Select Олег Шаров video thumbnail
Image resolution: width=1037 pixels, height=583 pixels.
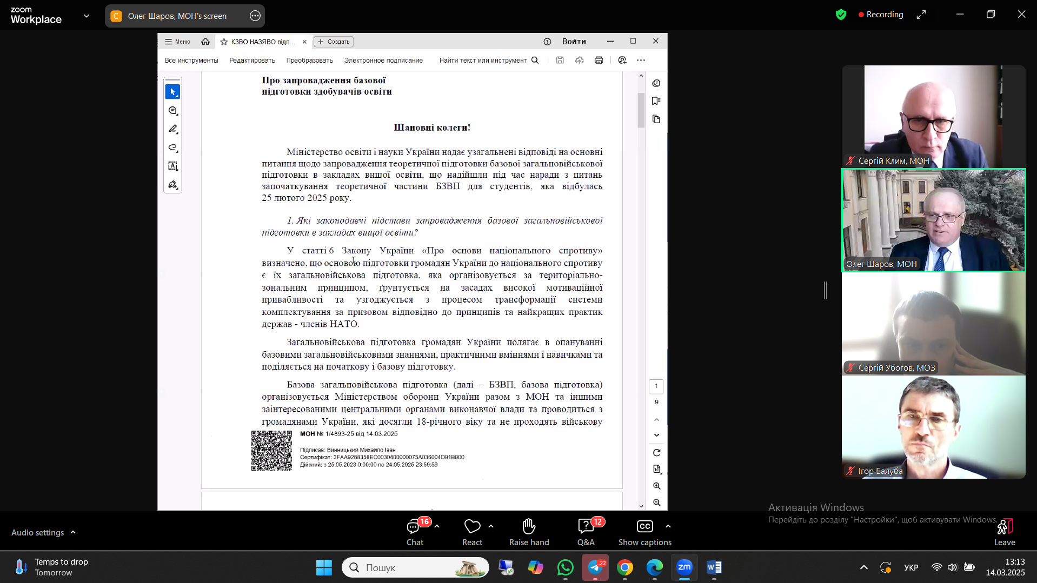933,220
